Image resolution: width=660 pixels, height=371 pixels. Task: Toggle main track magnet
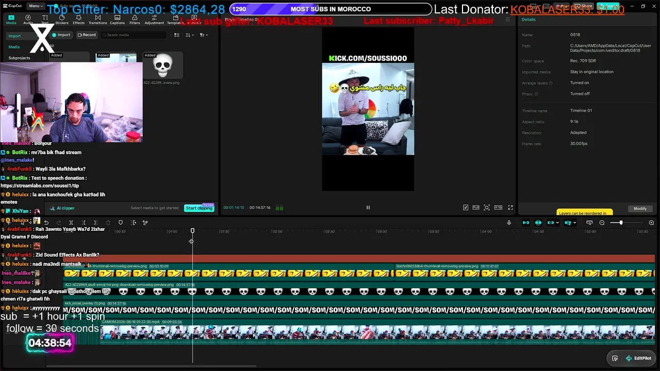[x=526, y=223]
